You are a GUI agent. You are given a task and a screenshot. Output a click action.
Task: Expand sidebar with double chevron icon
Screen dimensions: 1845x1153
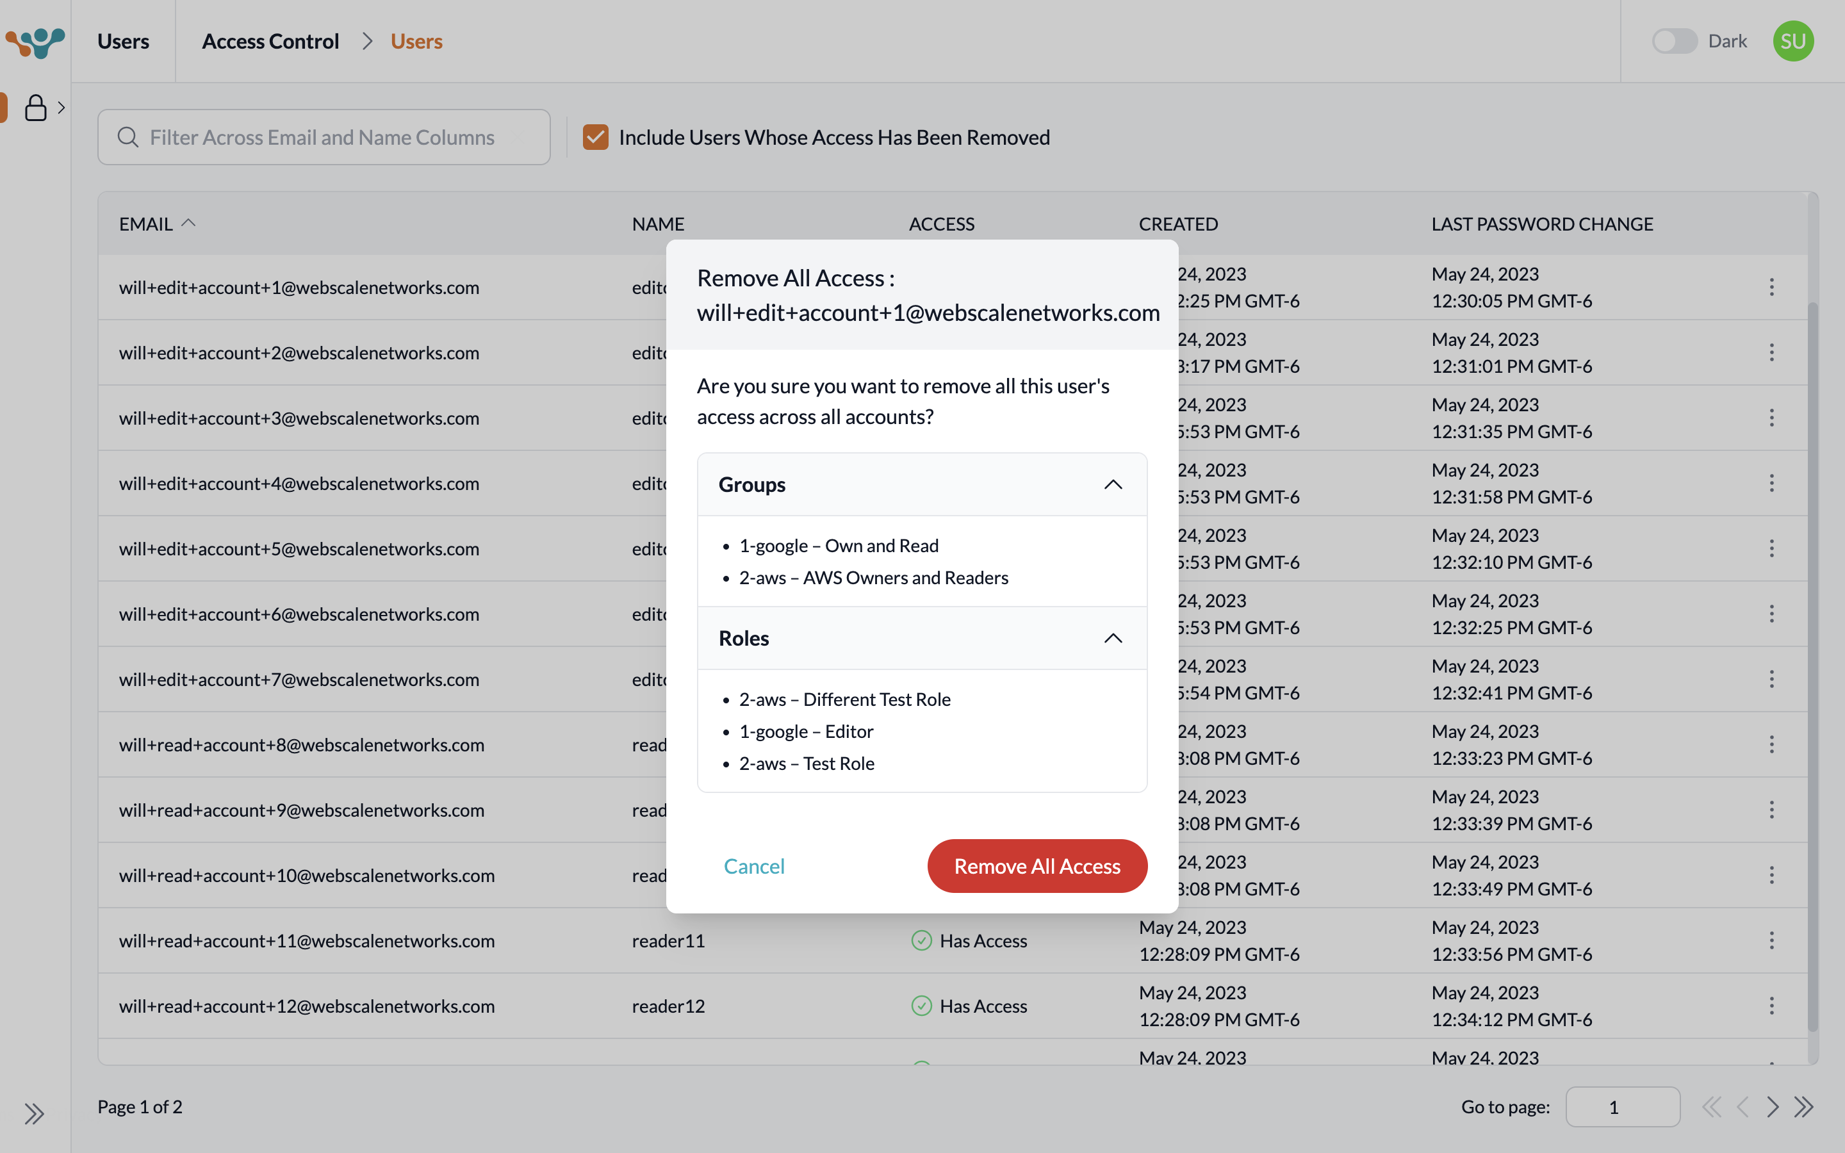(33, 1113)
